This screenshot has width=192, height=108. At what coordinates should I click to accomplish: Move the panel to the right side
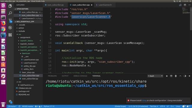point(185,76)
